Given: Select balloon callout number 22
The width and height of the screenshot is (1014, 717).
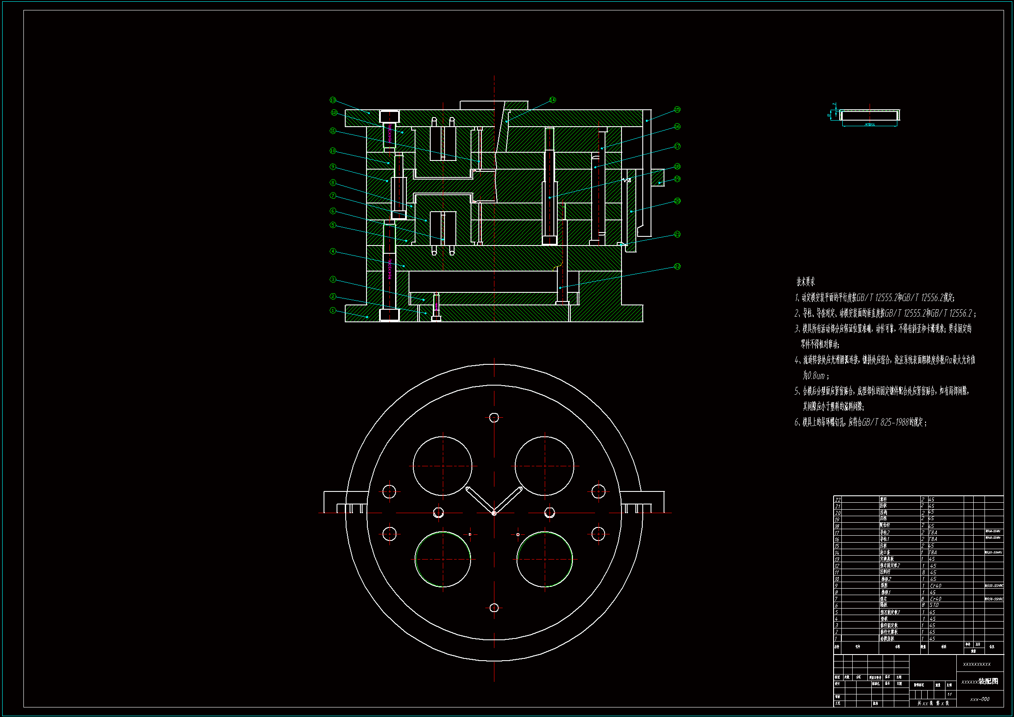Looking at the screenshot, I should pyautogui.click(x=677, y=266).
